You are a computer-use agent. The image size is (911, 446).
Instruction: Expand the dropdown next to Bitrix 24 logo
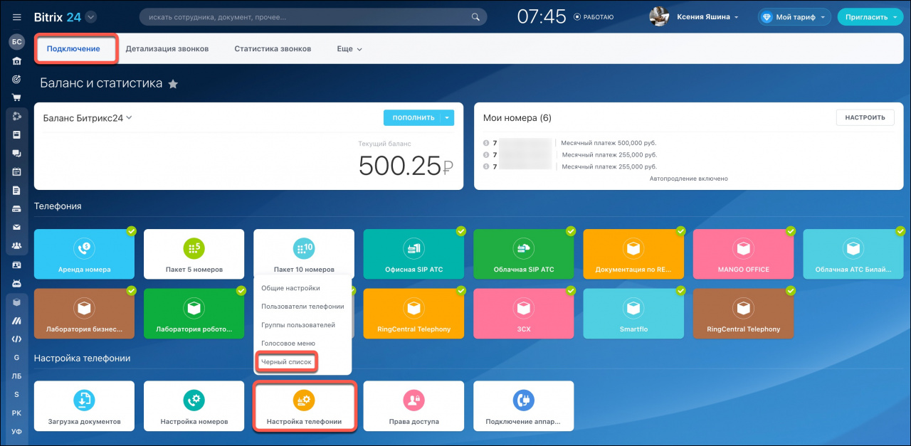[x=90, y=17]
